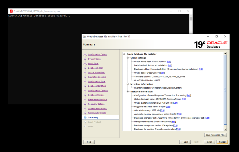Open the Database Edition step
Screen dimensions: 239x152
coord(95,68)
